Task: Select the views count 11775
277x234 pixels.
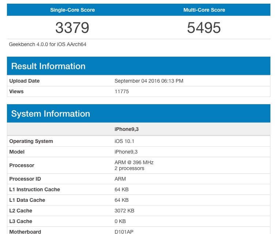Action: 122,91
